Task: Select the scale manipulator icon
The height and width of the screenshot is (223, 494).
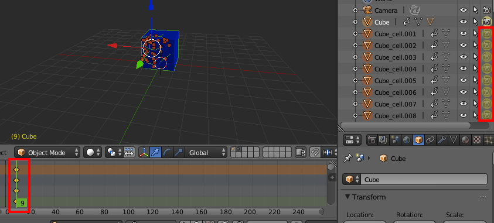Action: point(179,153)
